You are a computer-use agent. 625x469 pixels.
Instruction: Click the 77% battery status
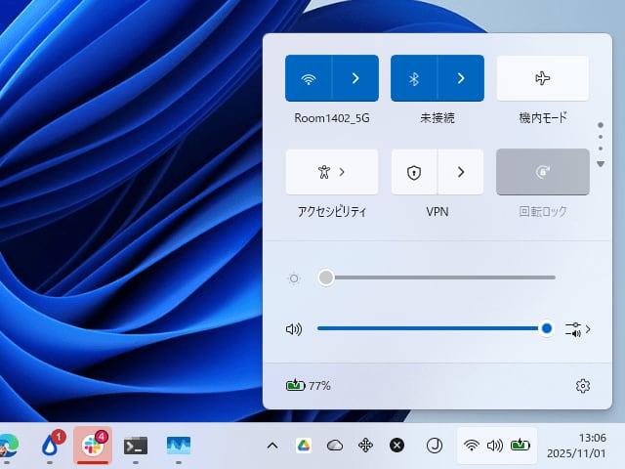point(308,386)
